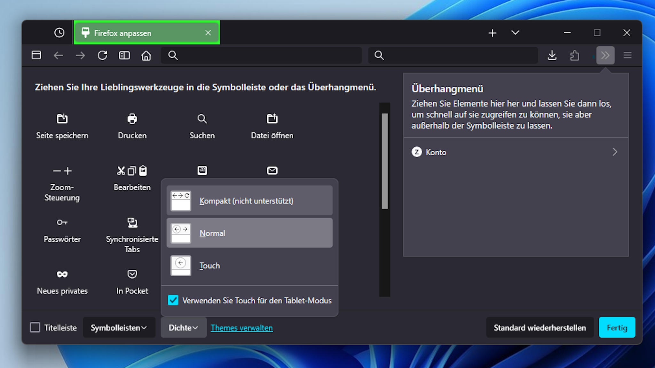The image size is (655, 368).
Task: Open the Themes verwalten link
Action: pyautogui.click(x=241, y=328)
